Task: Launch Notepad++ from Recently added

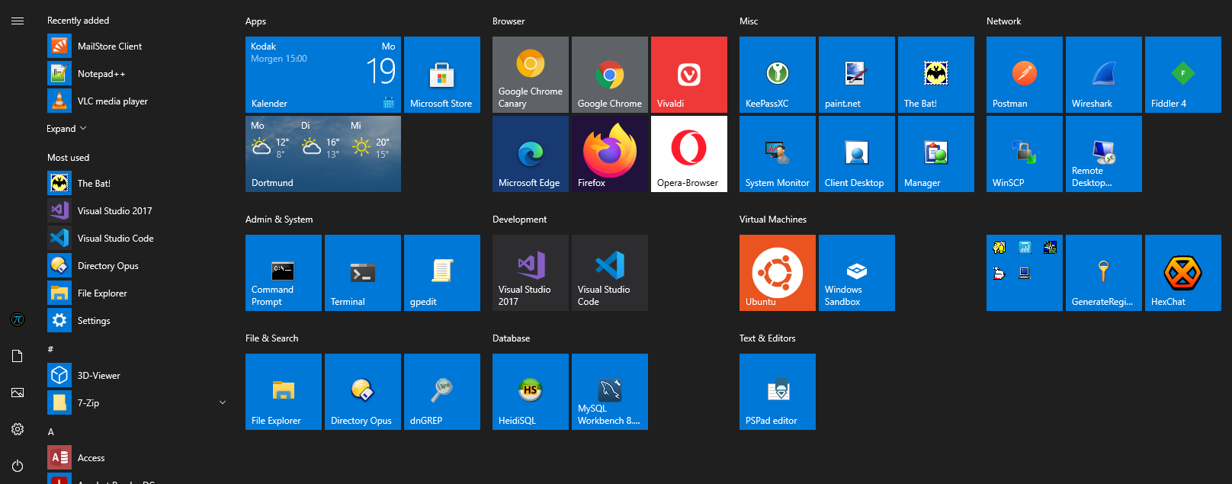Action: coord(138,74)
